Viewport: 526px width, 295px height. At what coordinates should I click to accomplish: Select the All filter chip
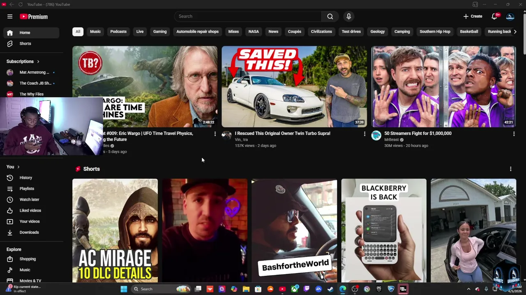click(78, 32)
